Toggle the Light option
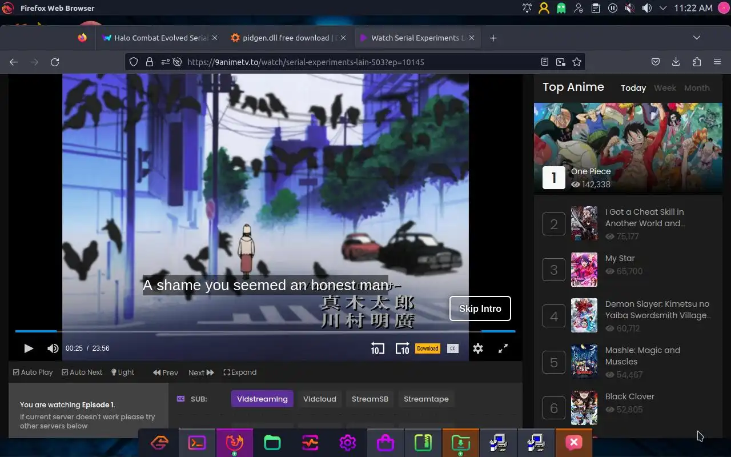The image size is (731, 457). pos(122,372)
